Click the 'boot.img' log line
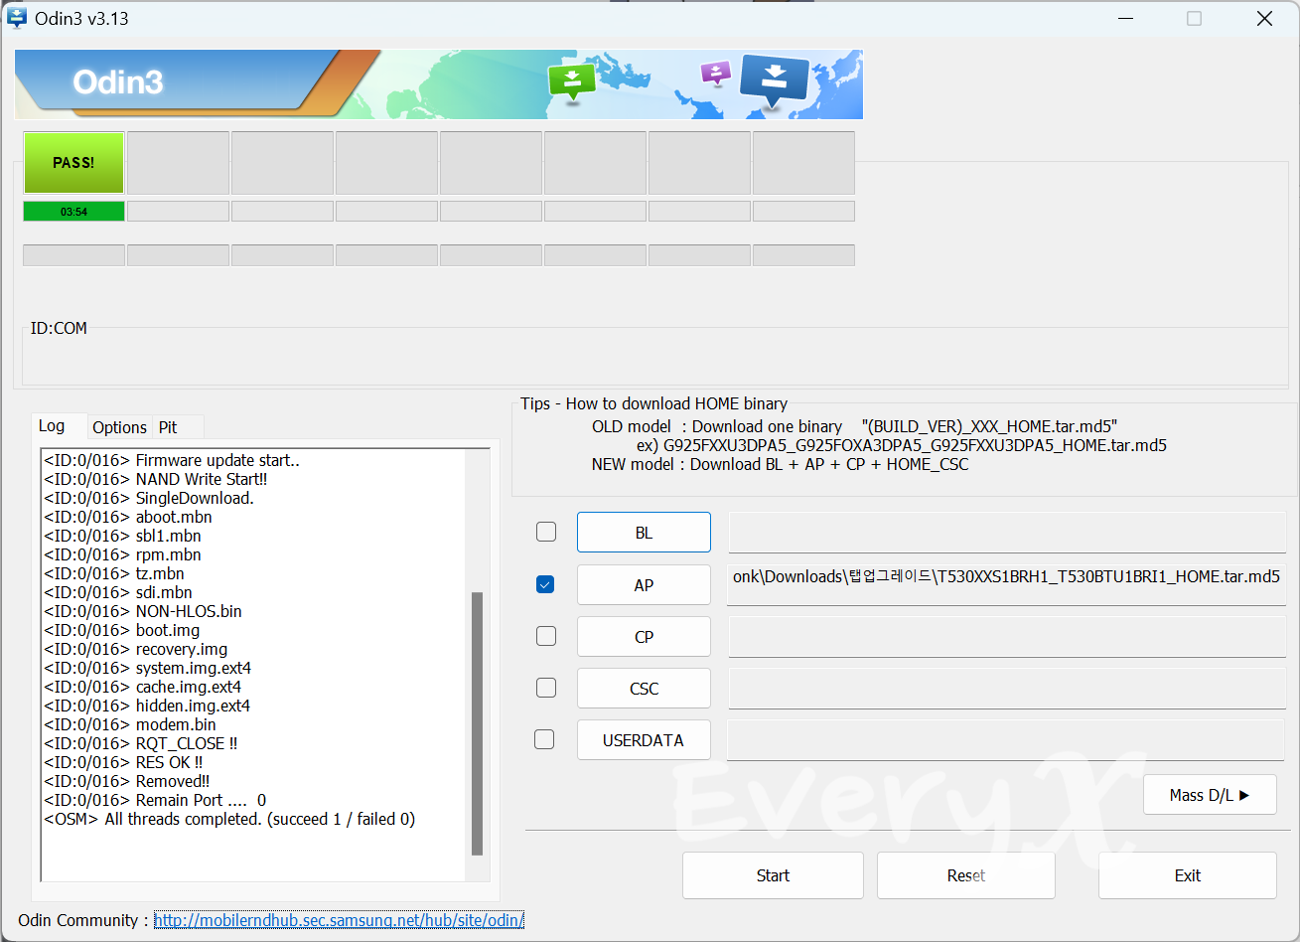The height and width of the screenshot is (942, 1300). [122, 630]
